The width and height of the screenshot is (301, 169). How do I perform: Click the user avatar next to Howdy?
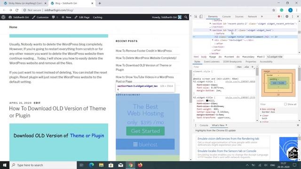pos(180,17)
